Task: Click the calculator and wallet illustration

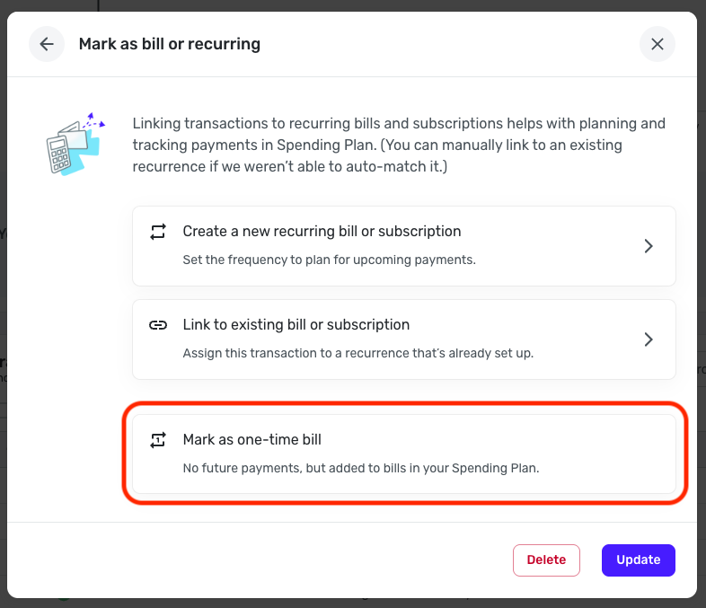Action: (75, 144)
